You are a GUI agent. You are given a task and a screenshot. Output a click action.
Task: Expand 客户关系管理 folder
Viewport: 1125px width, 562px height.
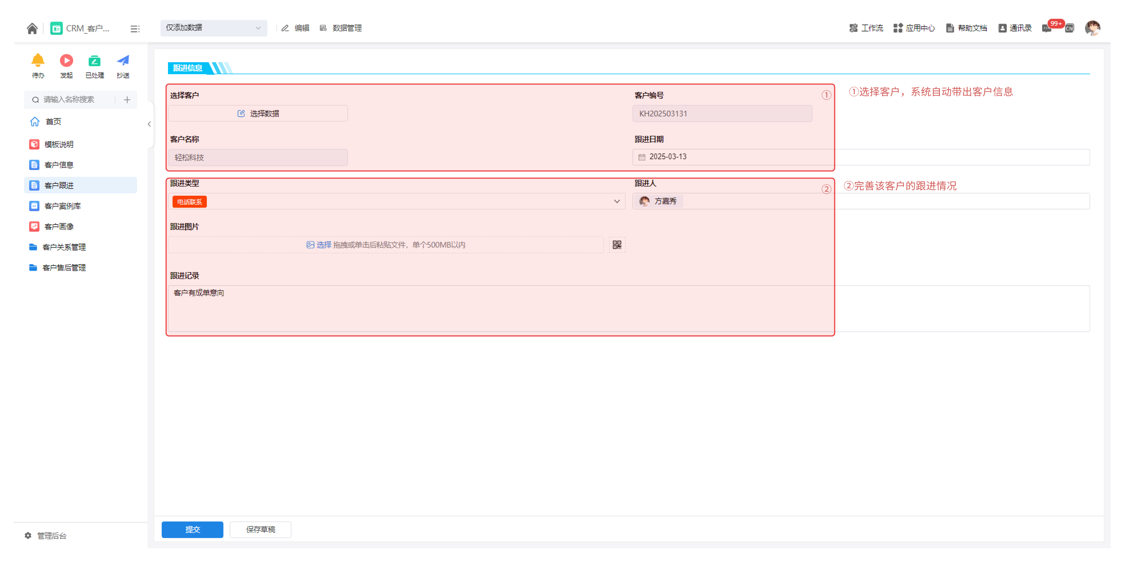(64, 247)
